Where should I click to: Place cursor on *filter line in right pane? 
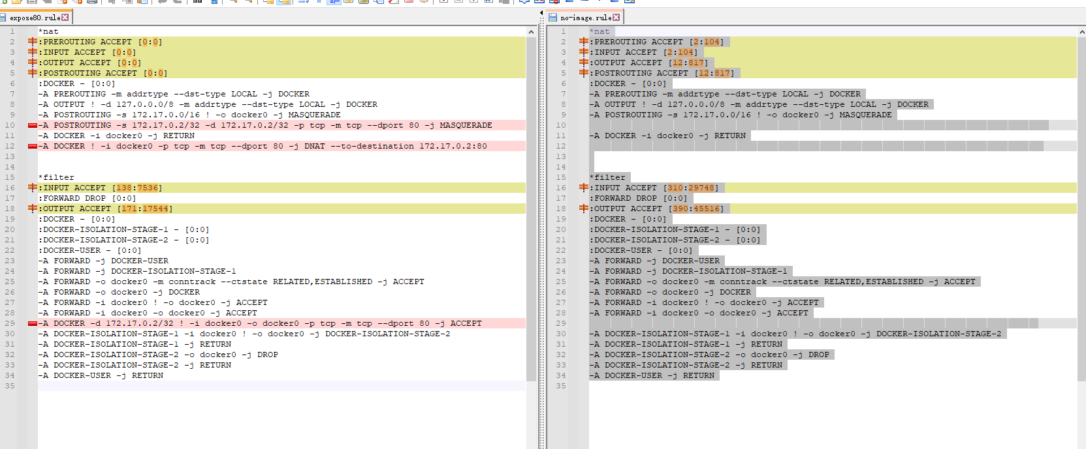(627, 177)
